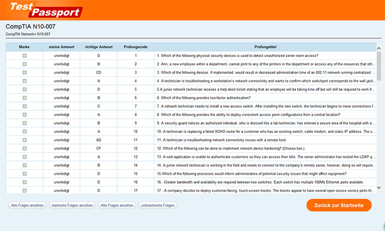The image size is (385, 231).
Task: Open question 3 about 802.11 network devices
Action: 266,72
